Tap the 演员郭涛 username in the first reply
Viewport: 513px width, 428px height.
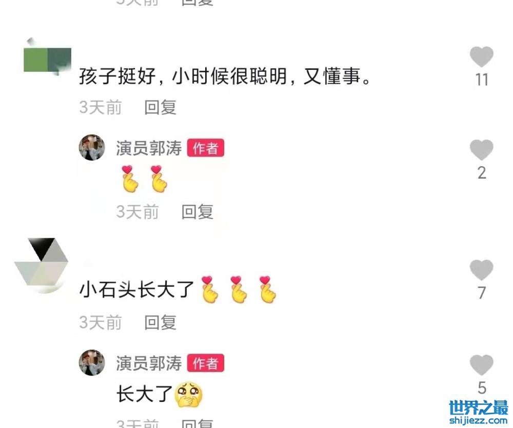[x=149, y=148]
